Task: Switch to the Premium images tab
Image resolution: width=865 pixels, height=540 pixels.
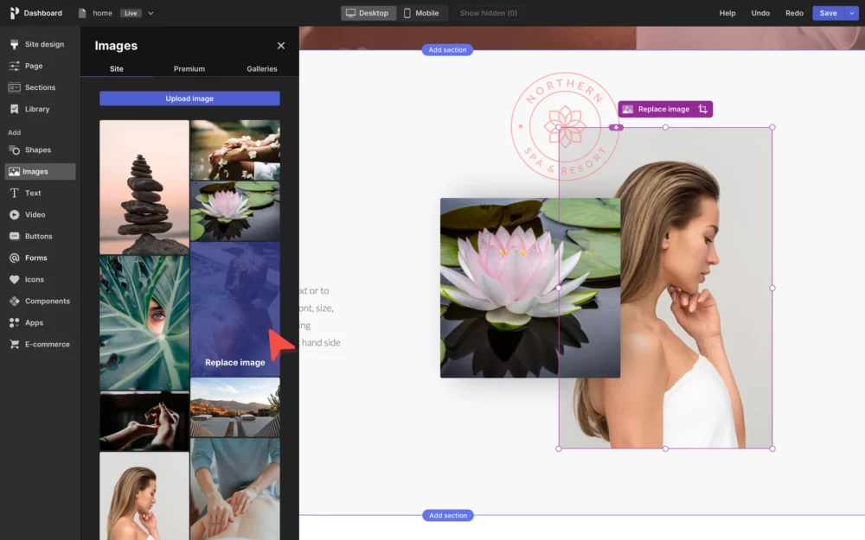Action: [189, 69]
